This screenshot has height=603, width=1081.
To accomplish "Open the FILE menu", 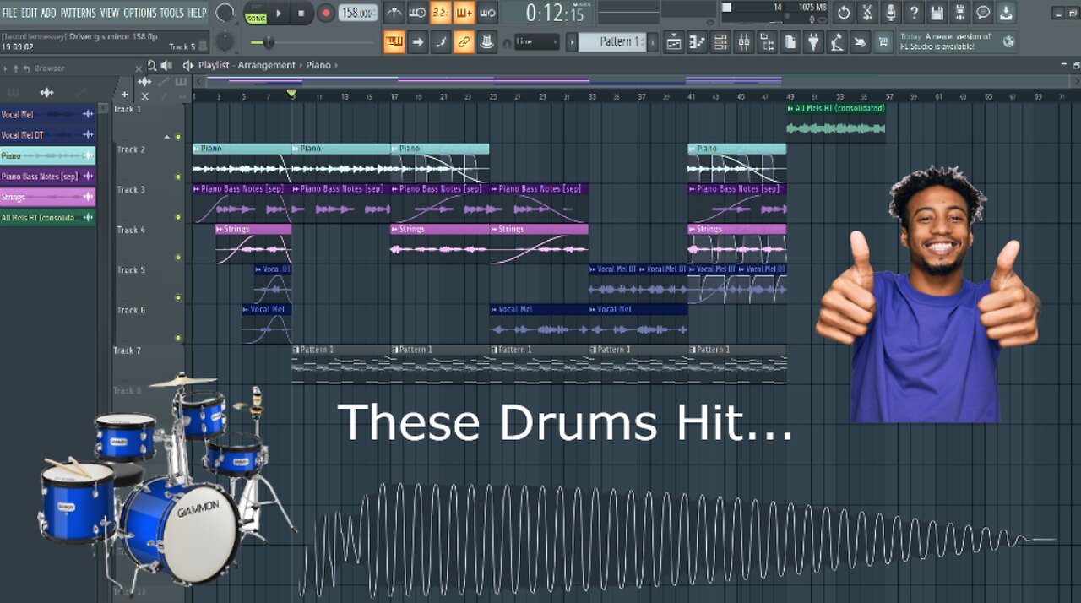I will 9,13.
